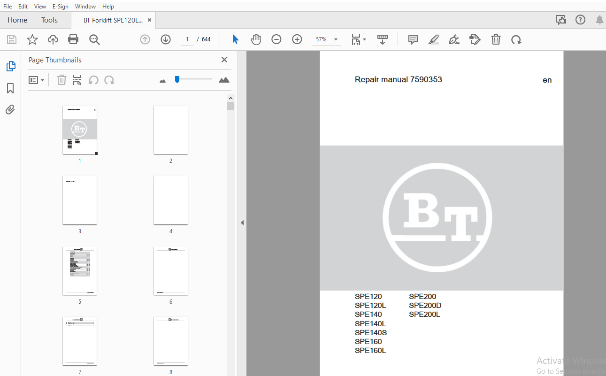This screenshot has width=606, height=376.
Task: Switch to the Home tab
Action: [x=17, y=20]
